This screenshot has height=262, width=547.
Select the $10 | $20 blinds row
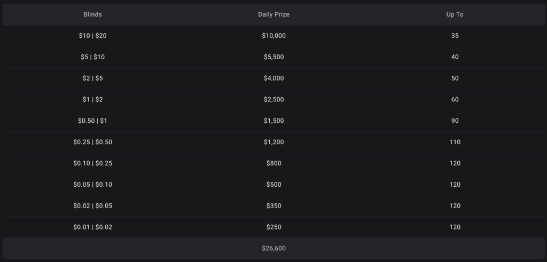[x=273, y=36]
